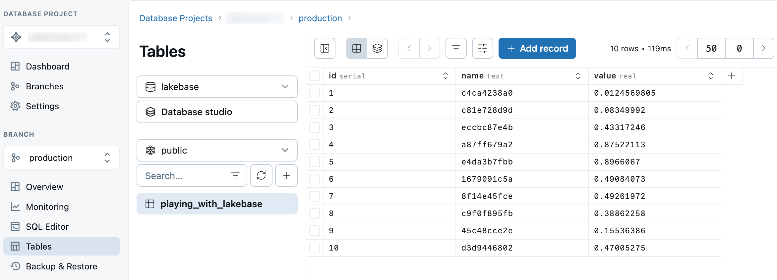
Task: Add a new column to the table
Action: (732, 76)
